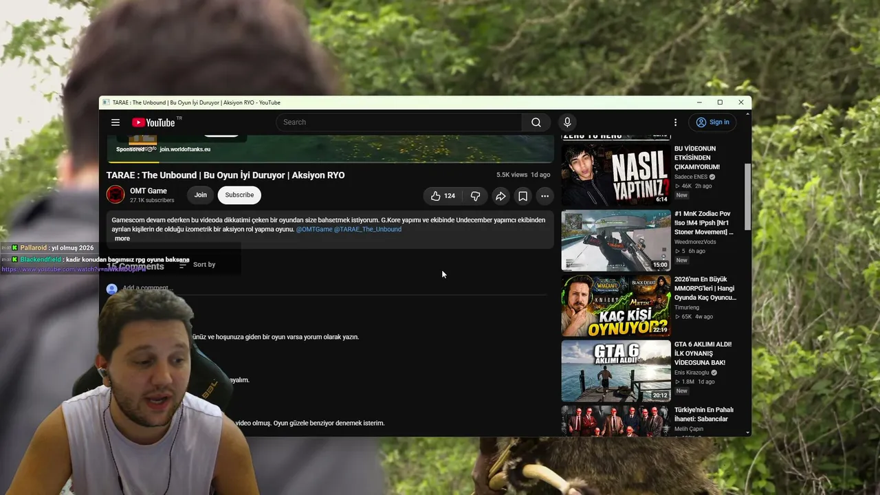
Task: Open "Türkiye'nin En Pahalı İhaneti: Sabancılar" title
Action: click(704, 415)
